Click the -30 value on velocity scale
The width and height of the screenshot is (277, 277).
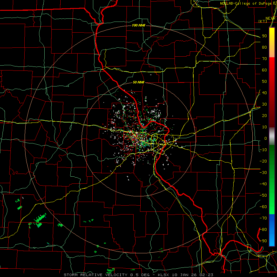point(263,173)
